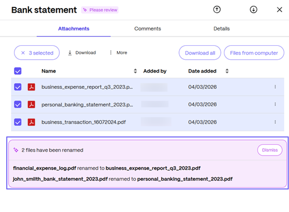289x212 pixels.
Task: Open the Details tab
Action: click(222, 28)
